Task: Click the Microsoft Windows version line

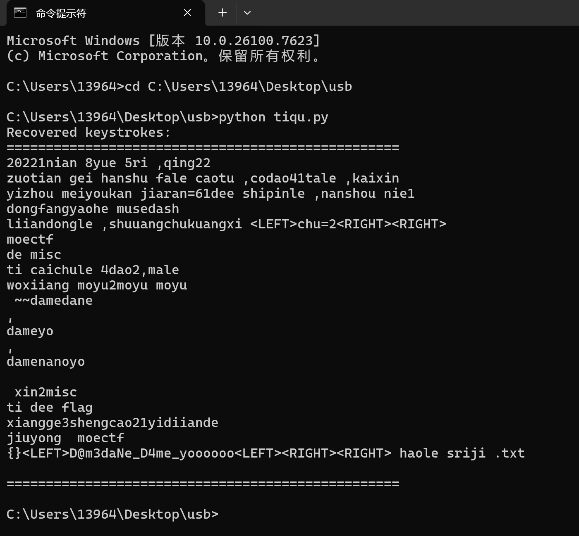Action: point(163,40)
